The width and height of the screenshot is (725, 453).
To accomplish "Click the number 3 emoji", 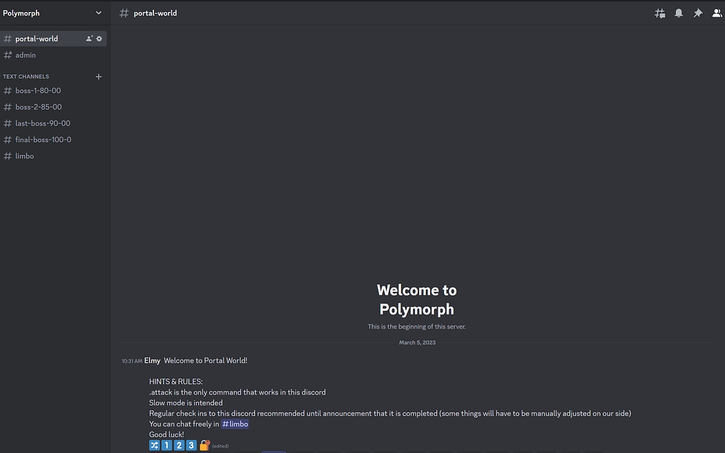I will [191, 445].
